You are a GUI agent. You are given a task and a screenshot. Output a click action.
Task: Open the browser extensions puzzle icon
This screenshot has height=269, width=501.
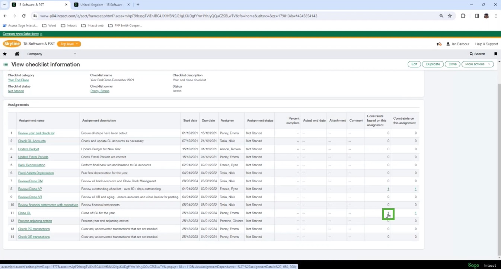(x=463, y=16)
